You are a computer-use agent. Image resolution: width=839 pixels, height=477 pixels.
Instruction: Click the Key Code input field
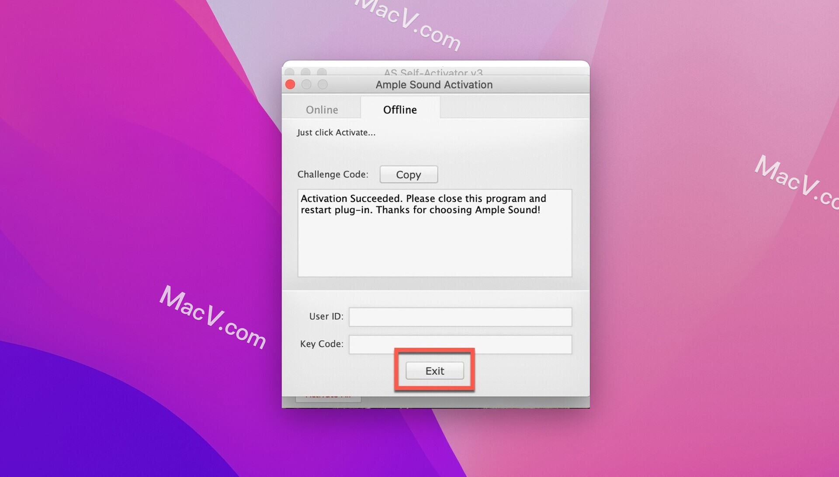coord(461,343)
